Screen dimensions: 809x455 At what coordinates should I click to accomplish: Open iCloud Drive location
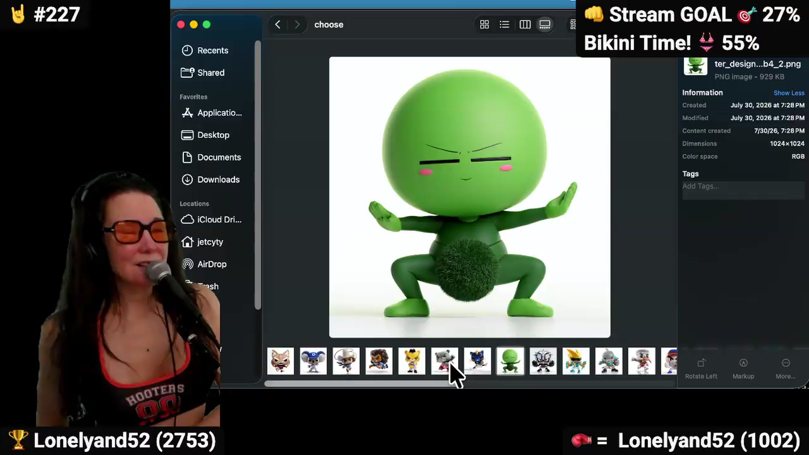point(211,219)
